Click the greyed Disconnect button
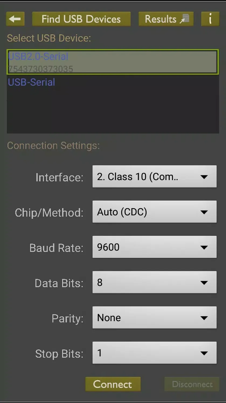Viewport: 226px width, 403px height. pos(192,384)
